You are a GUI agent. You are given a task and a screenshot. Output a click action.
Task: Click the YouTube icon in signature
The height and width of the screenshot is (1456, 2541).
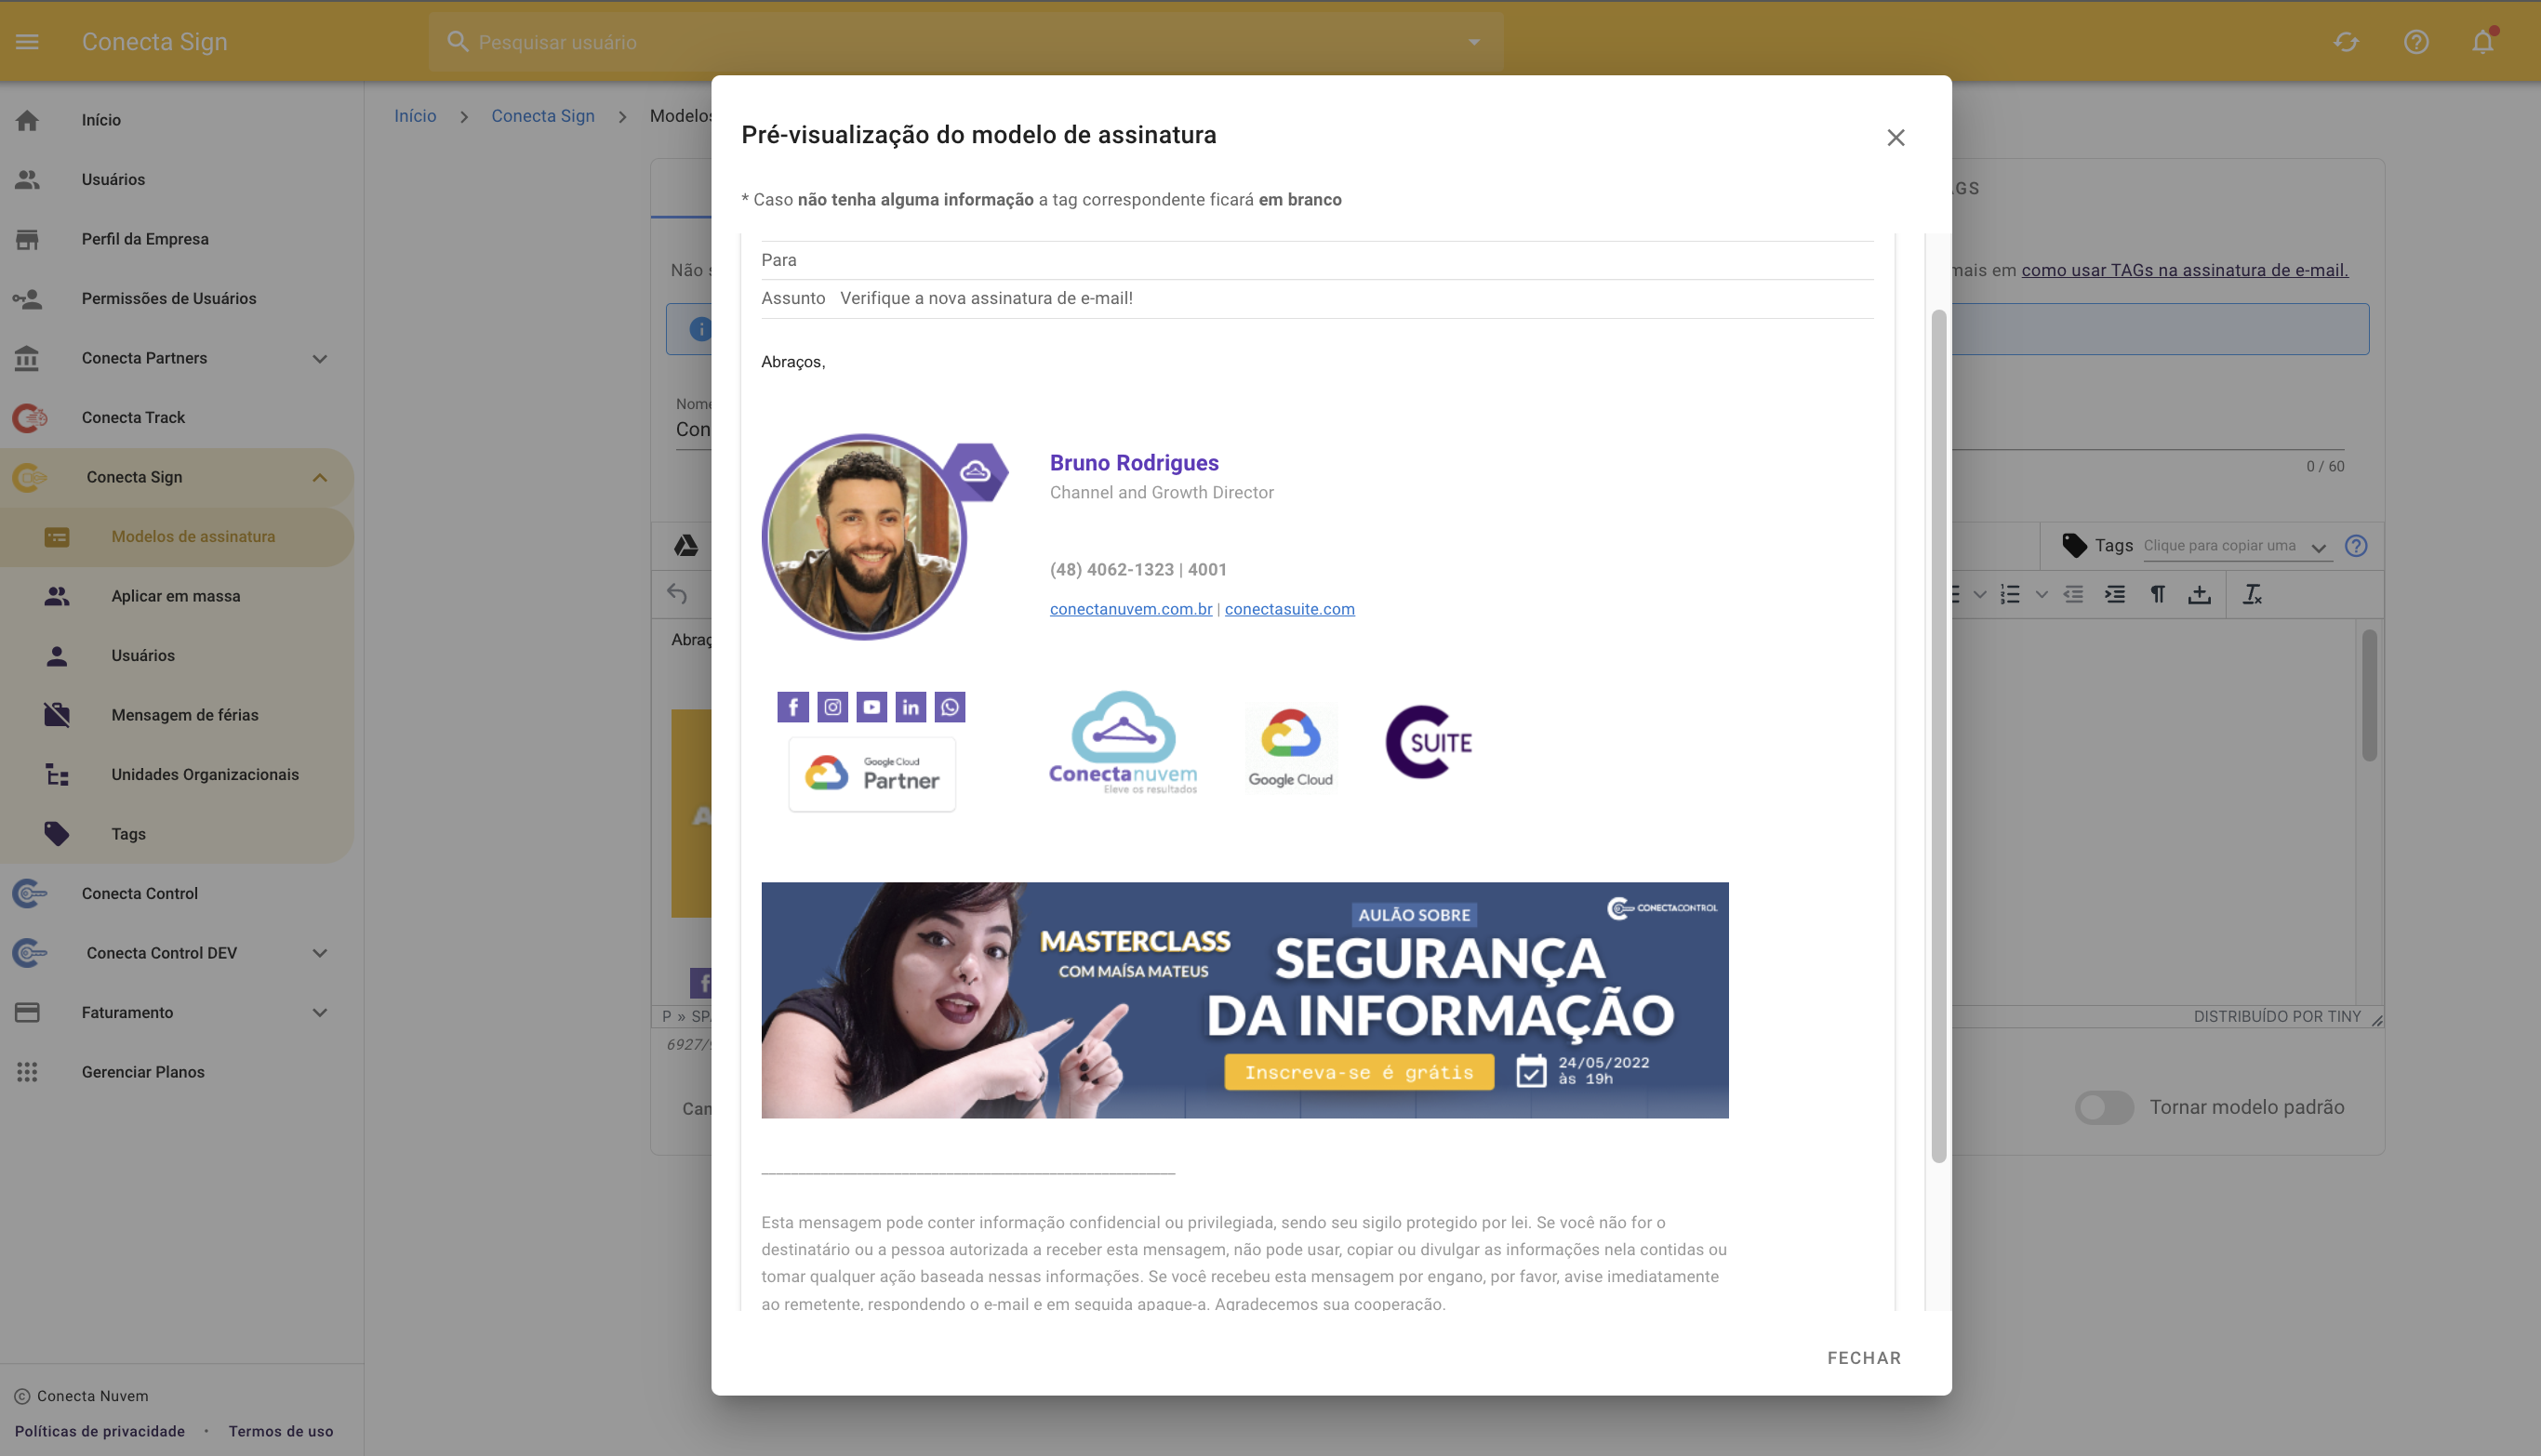(871, 707)
